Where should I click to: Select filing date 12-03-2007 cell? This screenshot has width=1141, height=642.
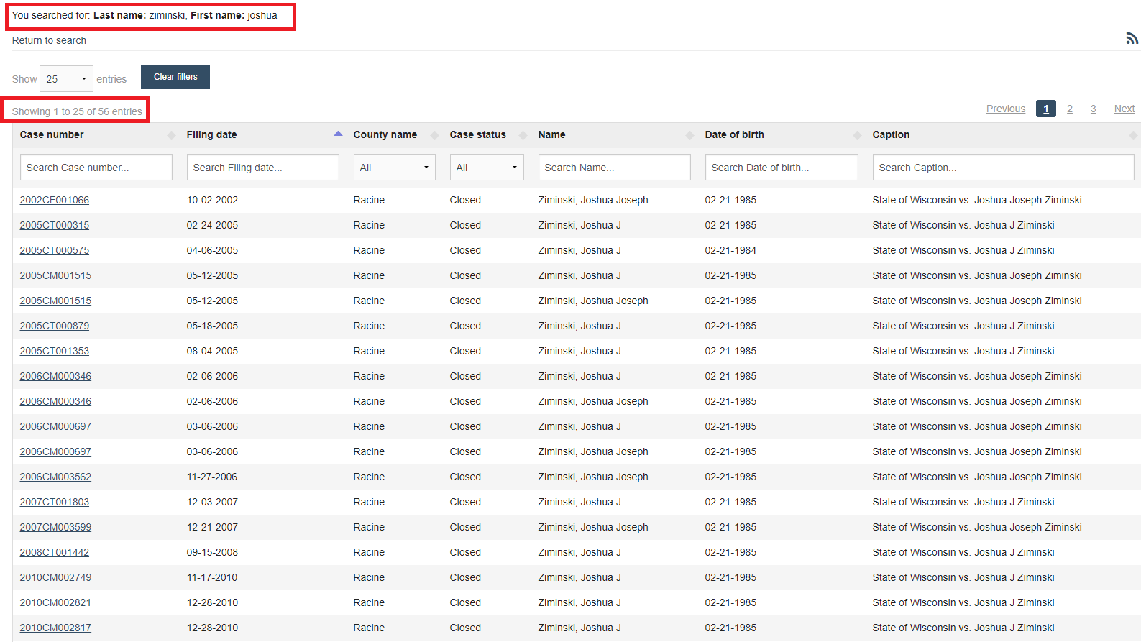pos(212,502)
